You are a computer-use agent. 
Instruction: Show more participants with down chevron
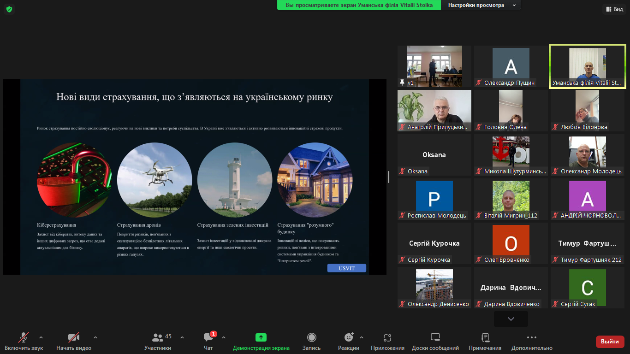point(511,319)
